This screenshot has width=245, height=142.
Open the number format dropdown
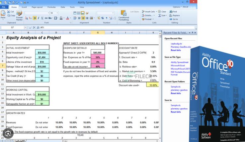(113, 13)
